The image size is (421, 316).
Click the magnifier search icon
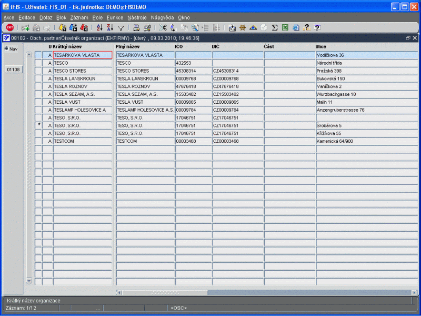tap(195, 28)
